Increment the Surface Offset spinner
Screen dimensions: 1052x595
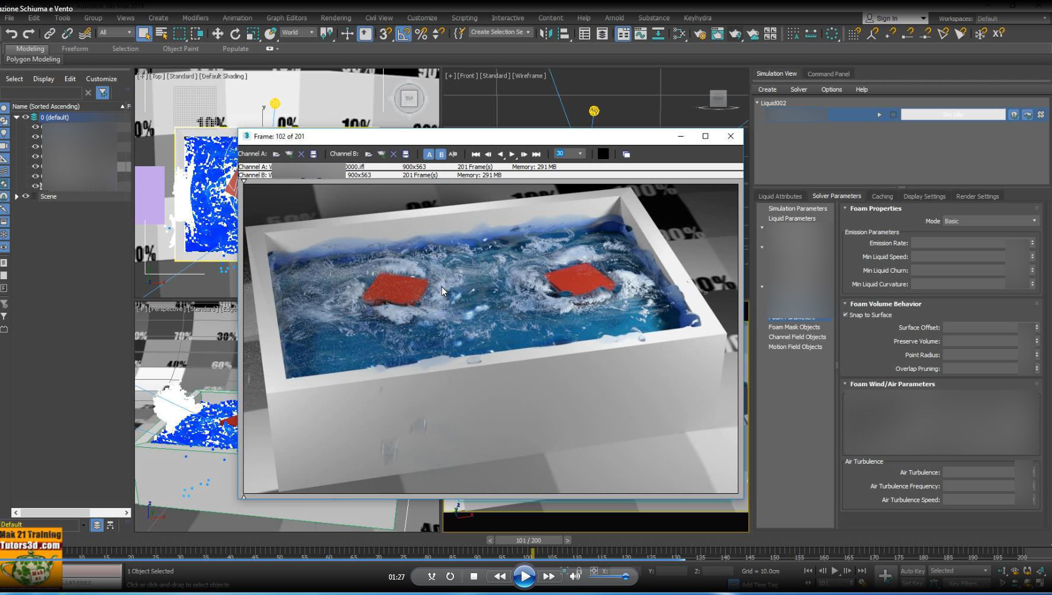(x=1037, y=325)
